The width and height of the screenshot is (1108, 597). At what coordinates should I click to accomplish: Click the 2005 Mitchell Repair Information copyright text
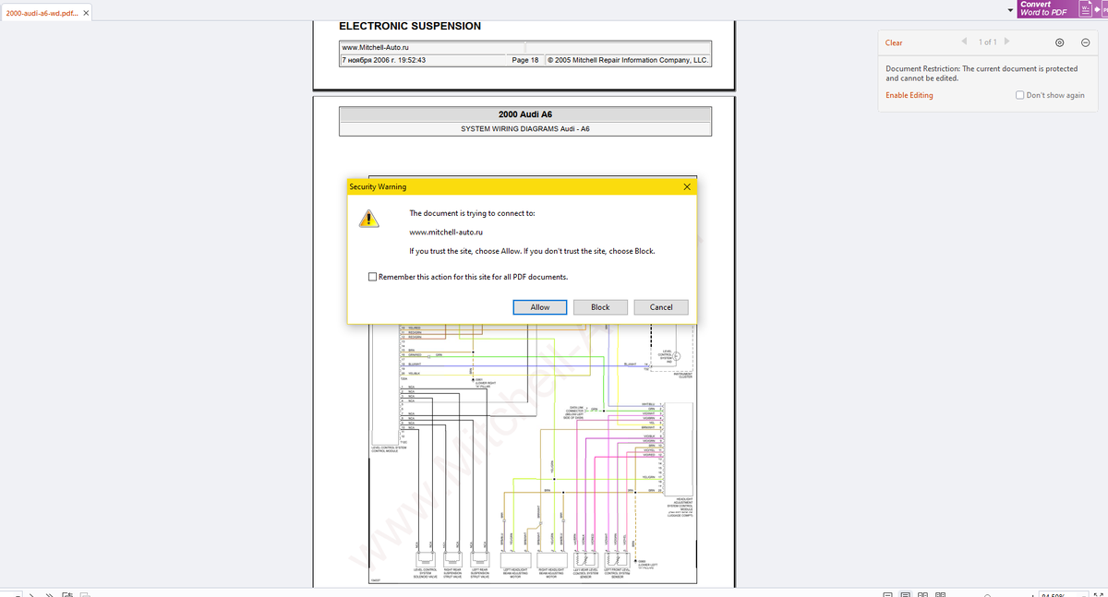coord(628,60)
